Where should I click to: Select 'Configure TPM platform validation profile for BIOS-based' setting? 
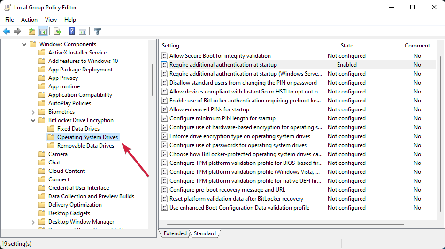246,163
